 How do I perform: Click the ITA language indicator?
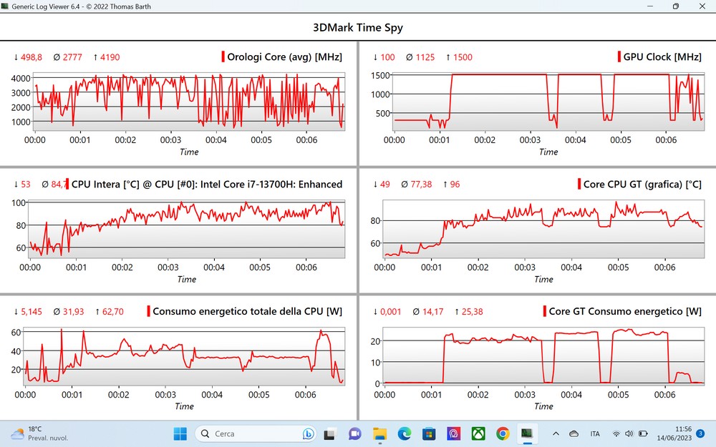click(x=595, y=433)
